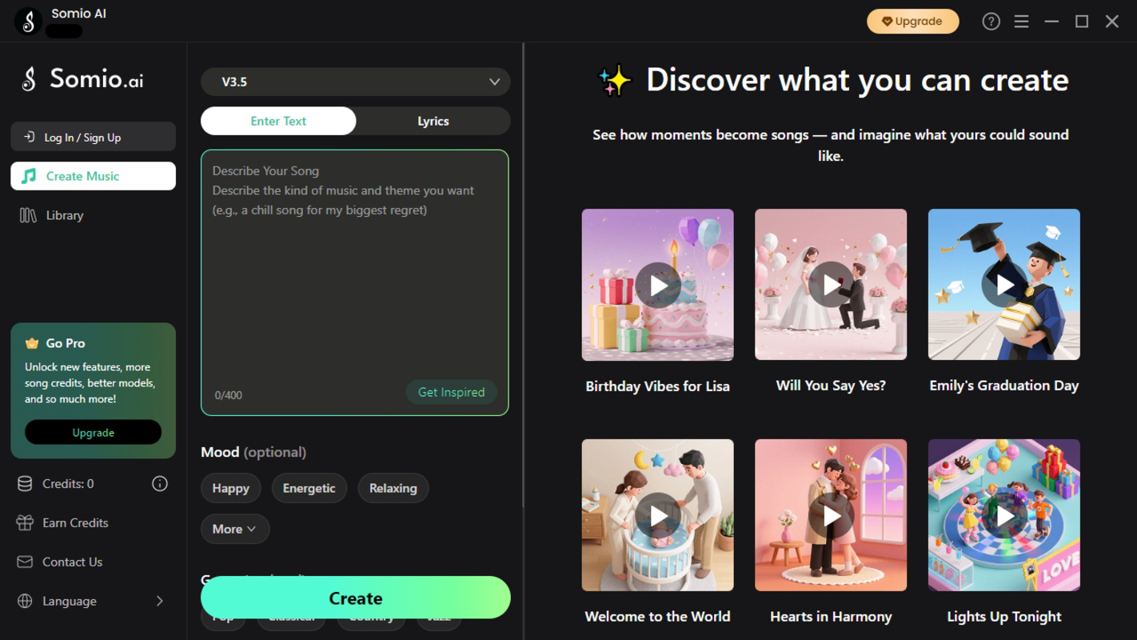Image resolution: width=1137 pixels, height=640 pixels.
Task: Play the Will You Say Yes? sample
Action: tap(831, 285)
